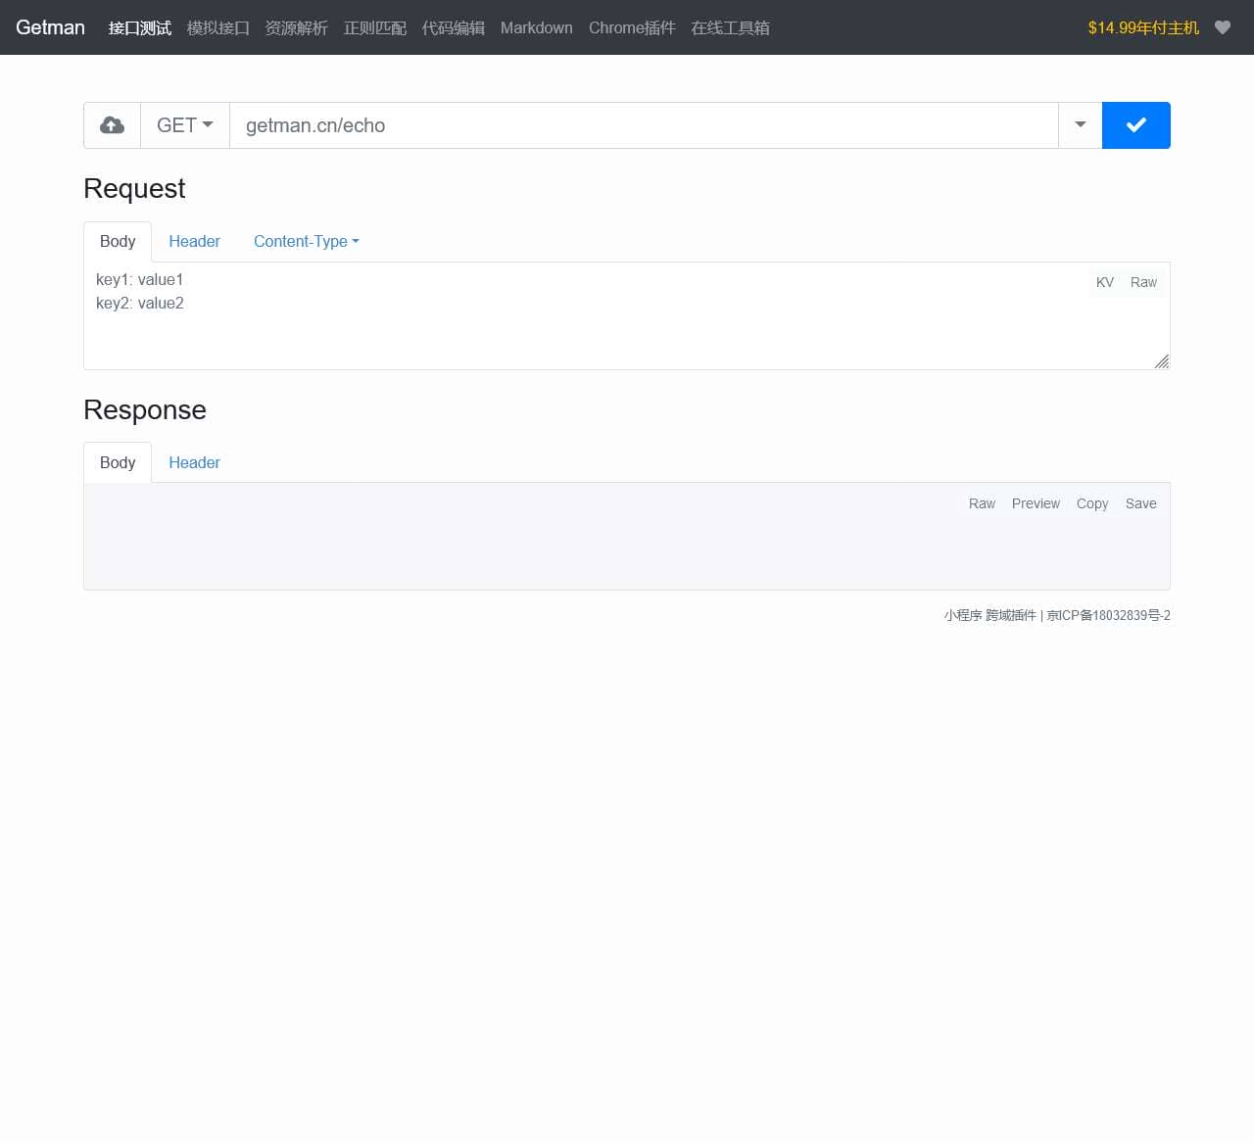The width and height of the screenshot is (1254, 1143).
Task: Open the GET method dropdown
Action: [185, 125]
